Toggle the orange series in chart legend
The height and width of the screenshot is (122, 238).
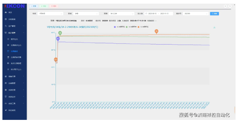point(138,27)
